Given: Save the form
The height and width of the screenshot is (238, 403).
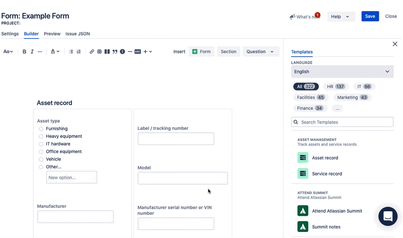Looking at the screenshot, I should (370, 16).
